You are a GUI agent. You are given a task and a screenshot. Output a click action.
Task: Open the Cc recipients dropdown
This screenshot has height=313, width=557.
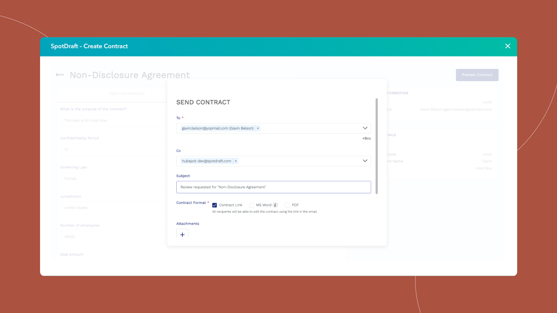tap(365, 161)
